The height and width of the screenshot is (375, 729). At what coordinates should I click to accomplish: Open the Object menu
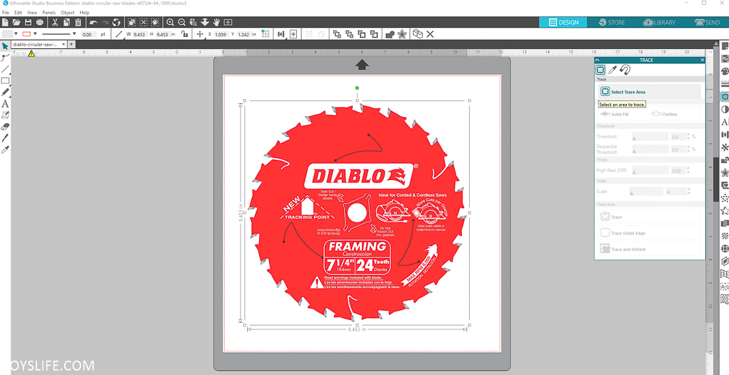coord(68,13)
